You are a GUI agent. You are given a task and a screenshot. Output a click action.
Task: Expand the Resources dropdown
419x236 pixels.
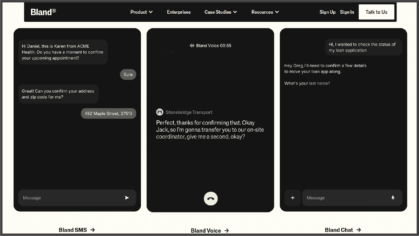(x=265, y=12)
